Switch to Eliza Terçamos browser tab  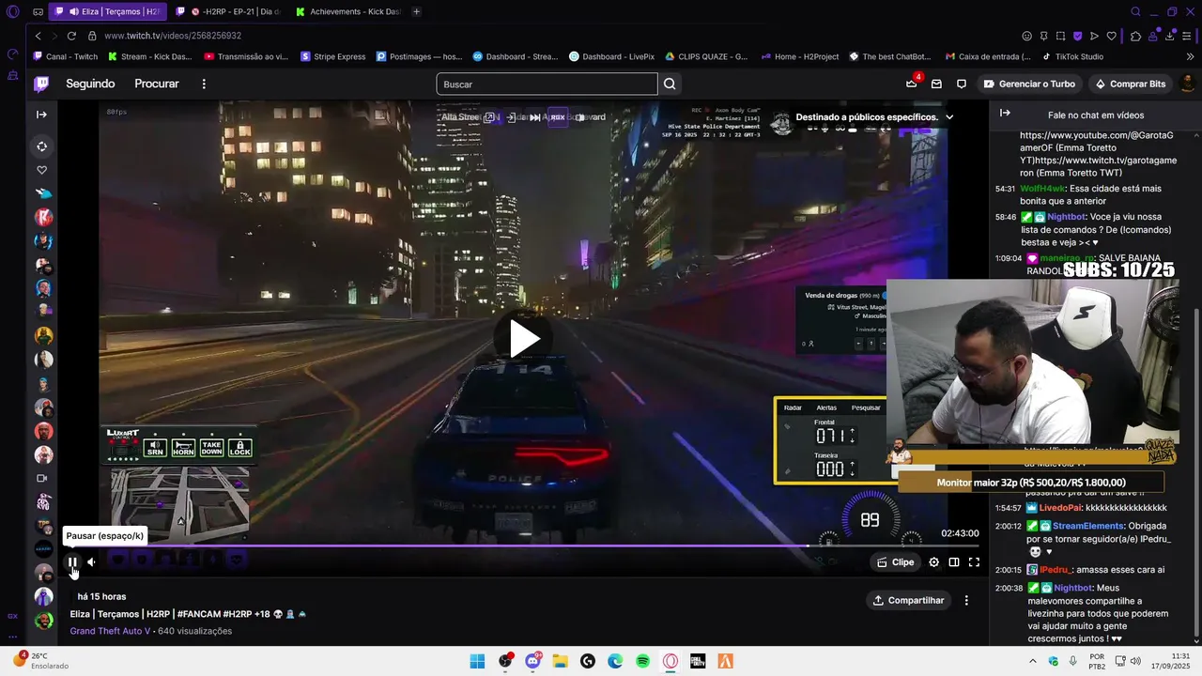(108, 11)
